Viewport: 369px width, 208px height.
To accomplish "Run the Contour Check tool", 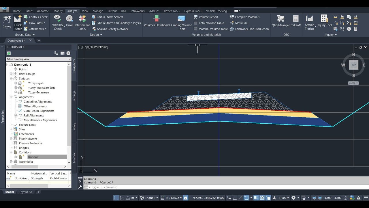I will (36, 17).
